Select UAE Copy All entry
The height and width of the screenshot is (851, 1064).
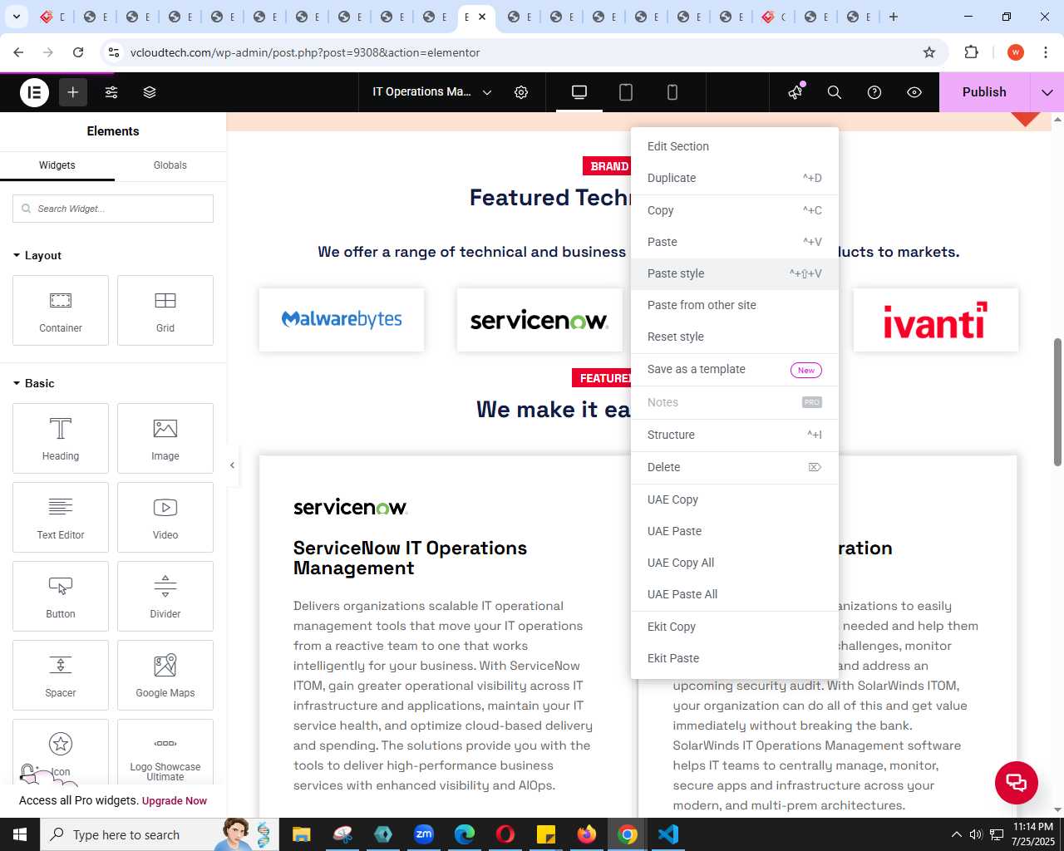pyautogui.click(x=735, y=563)
